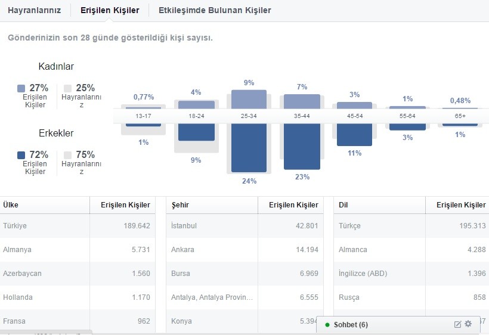Switch to the Hayranlarınız tab

(35, 10)
